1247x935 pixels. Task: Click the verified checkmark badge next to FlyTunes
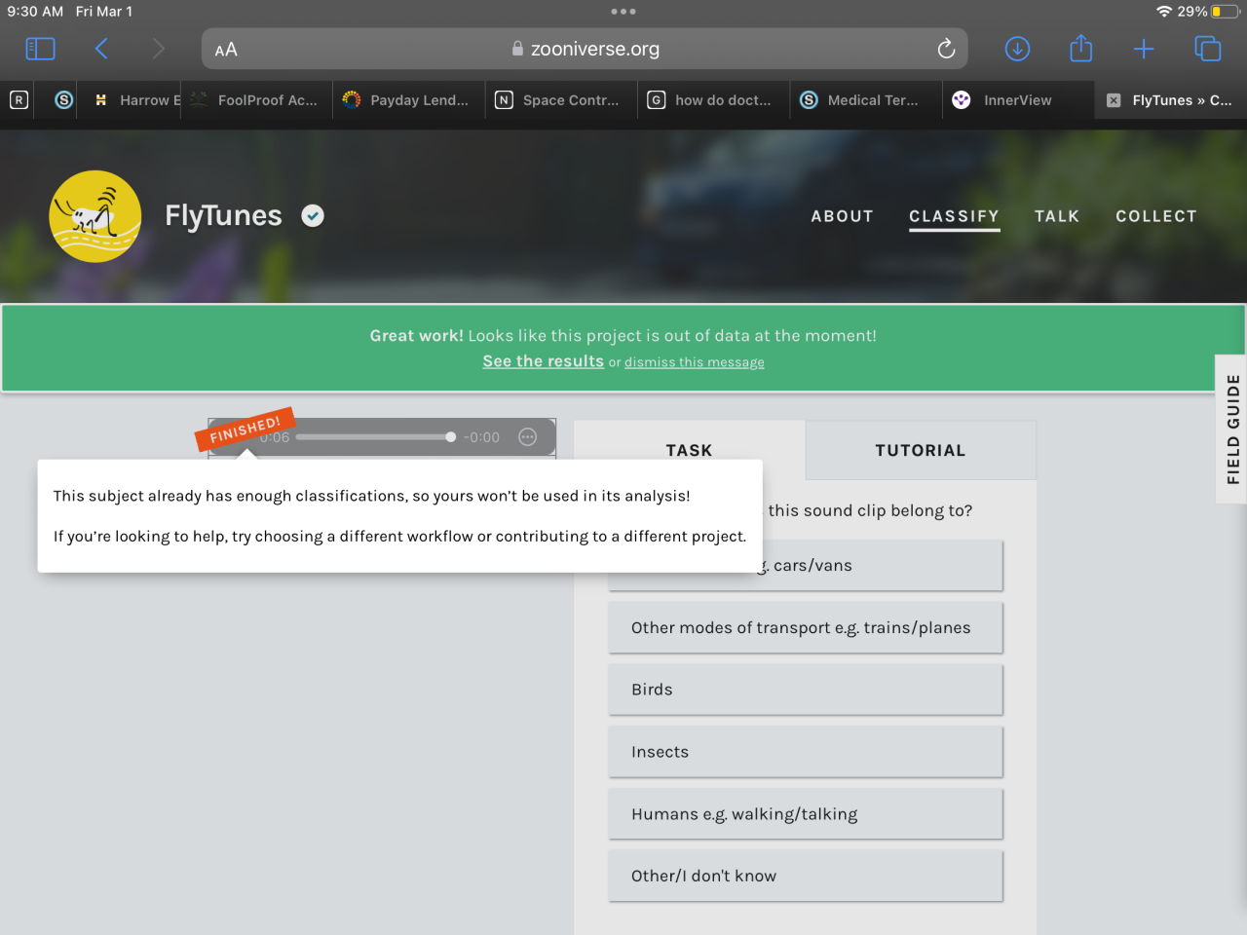click(313, 216)
